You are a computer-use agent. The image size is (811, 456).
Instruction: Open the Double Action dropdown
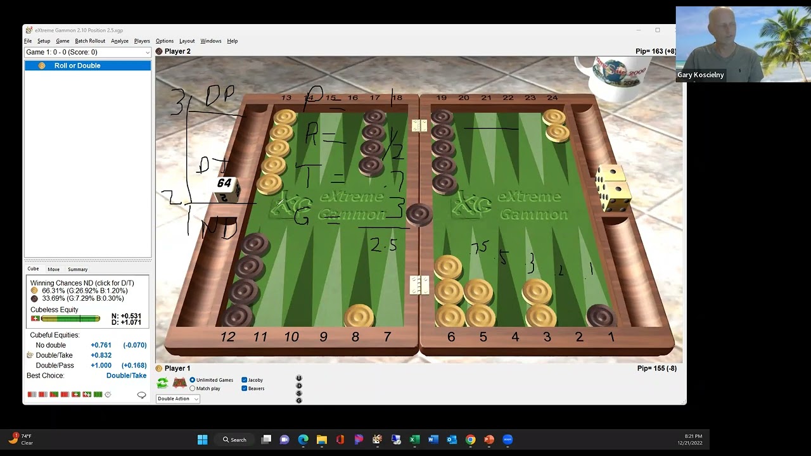[x=178, y=398]
